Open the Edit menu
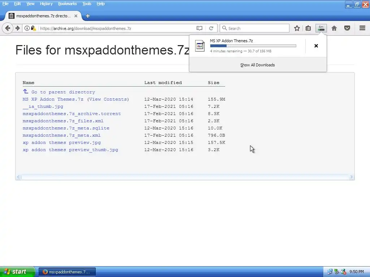 17,4
